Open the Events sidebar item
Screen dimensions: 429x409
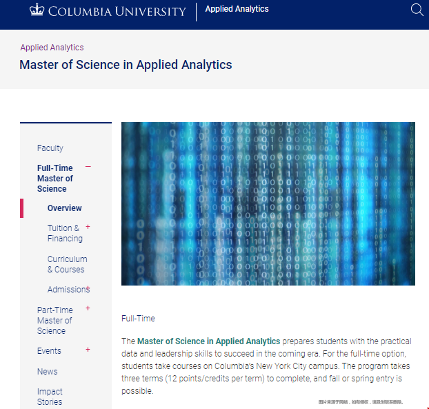click(x=49, y=351)
